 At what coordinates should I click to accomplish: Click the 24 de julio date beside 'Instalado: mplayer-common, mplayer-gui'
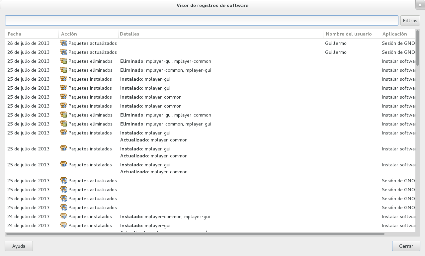point(28,216)
